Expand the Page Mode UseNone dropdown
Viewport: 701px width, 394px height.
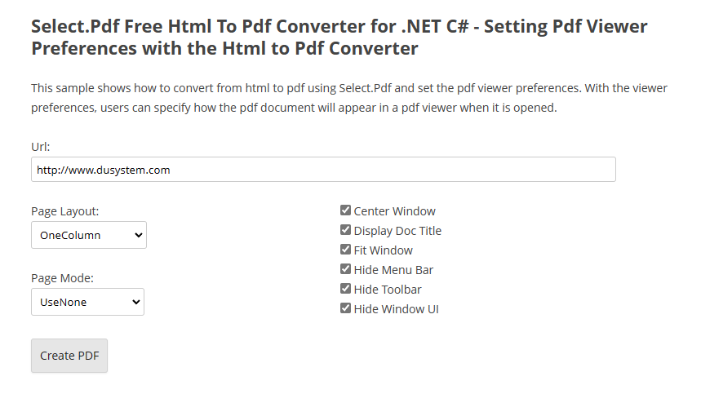[87, 302]
